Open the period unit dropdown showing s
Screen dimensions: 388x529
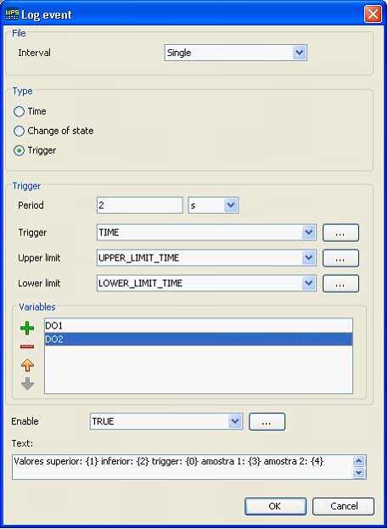click(231, 205)
